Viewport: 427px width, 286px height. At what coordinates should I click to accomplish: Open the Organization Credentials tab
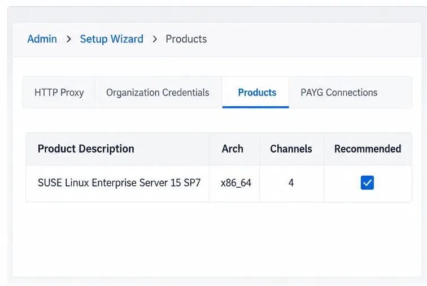[158, 93]
